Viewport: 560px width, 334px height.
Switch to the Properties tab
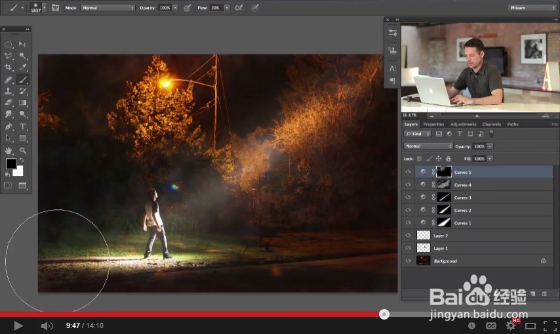(433, 124)
